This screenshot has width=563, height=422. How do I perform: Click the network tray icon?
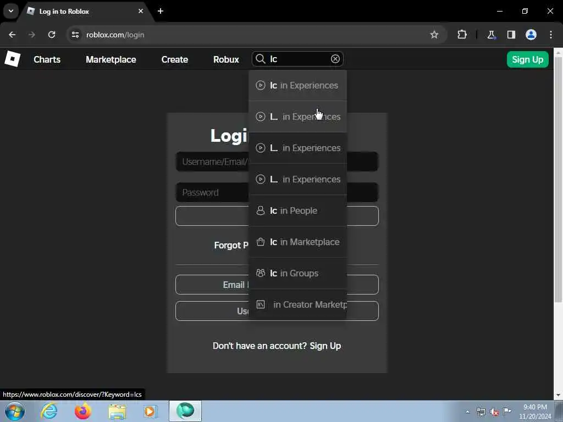coord(481,412)
